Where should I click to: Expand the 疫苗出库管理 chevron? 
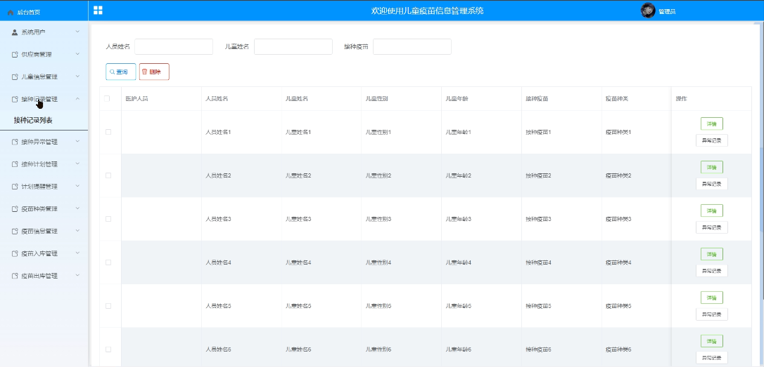77,276
